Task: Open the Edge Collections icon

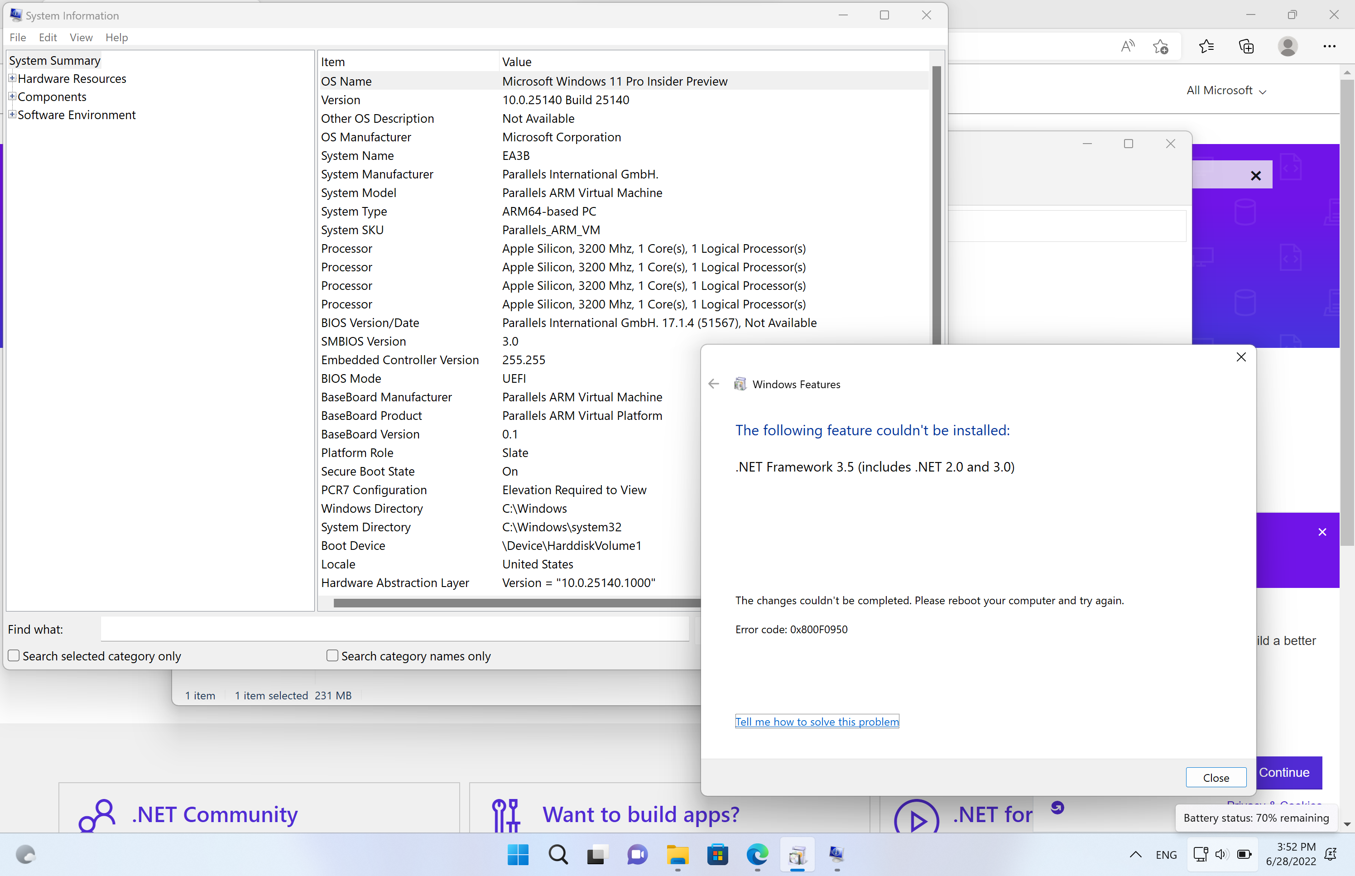Action: (x=1246, y=46)
